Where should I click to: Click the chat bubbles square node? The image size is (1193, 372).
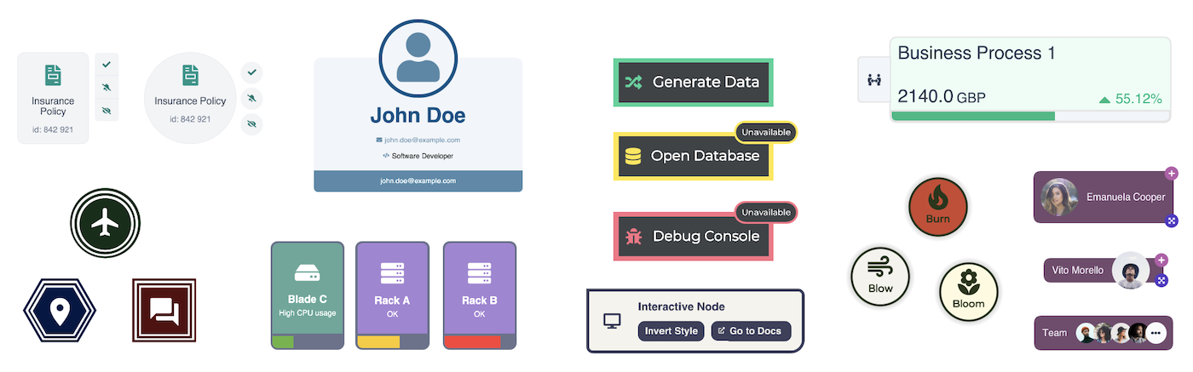(164, 311)
